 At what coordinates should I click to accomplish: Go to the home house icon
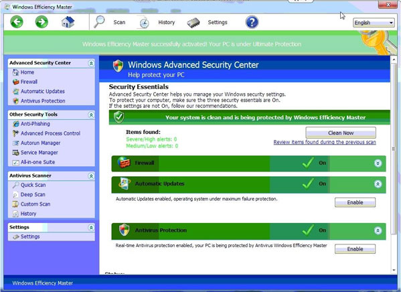tap(68, 22)
